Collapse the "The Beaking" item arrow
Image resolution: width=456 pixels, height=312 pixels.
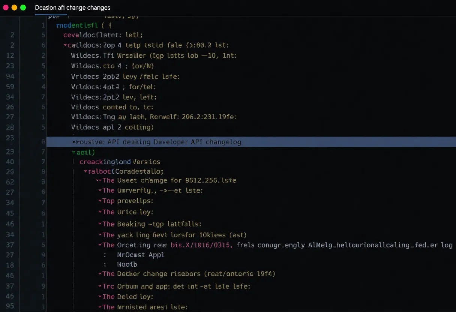(100, 224)
